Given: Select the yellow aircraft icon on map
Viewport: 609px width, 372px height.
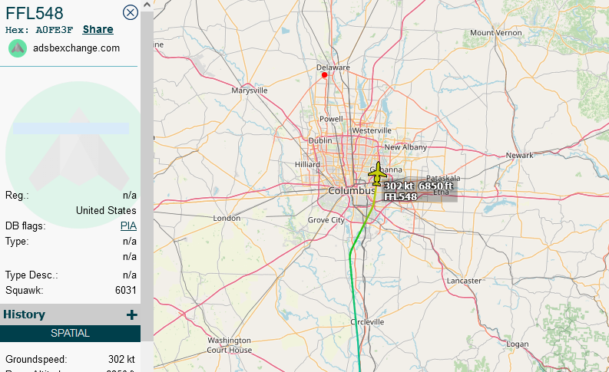Looking at the screenshot, I should coord(378,173).
